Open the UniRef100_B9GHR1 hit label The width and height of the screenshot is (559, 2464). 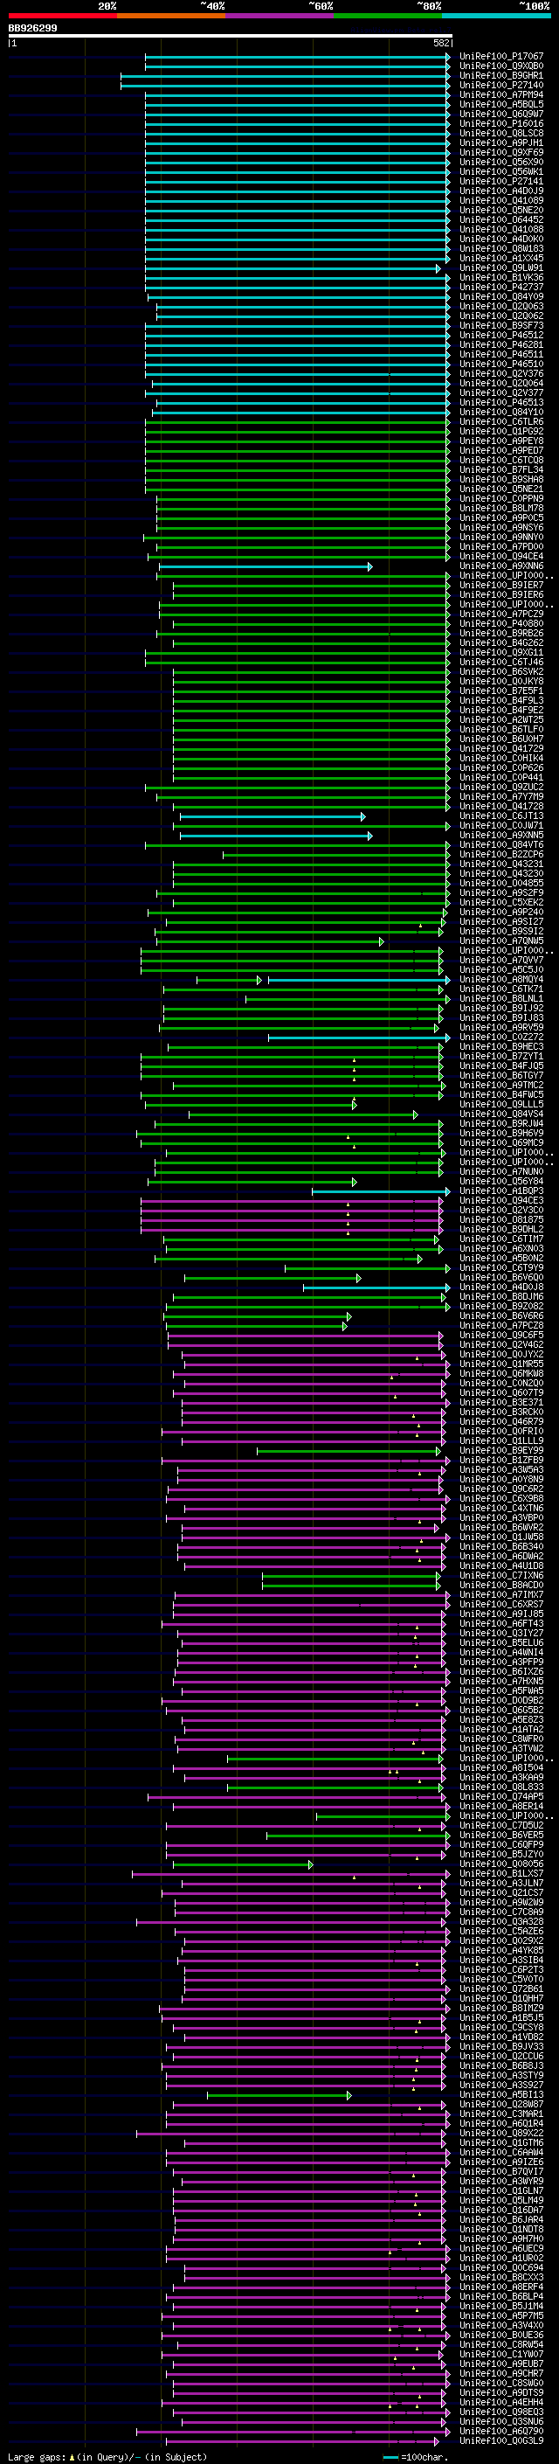pyautogui.click(x=501, y=75)
